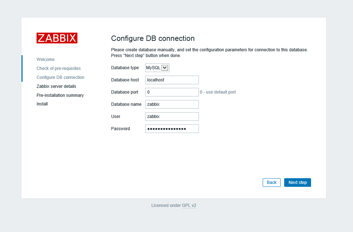This screenshot has width=353, height=232.
Task: Select the Database name field
Action: tap(172, 104)
